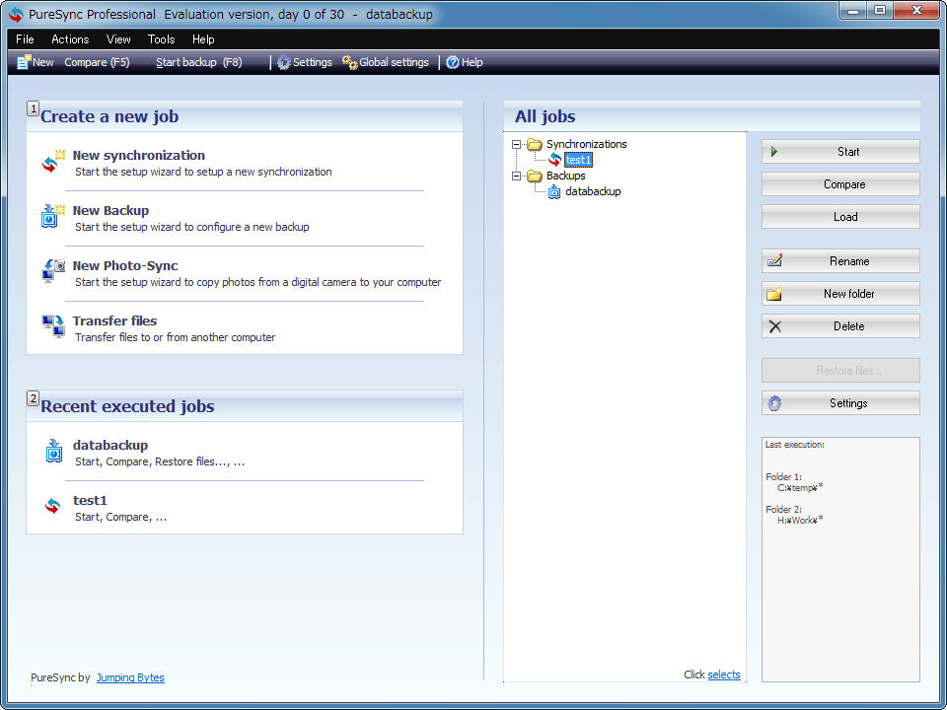Click Start backup (F8) in toolbar

(x=198, y=62)
